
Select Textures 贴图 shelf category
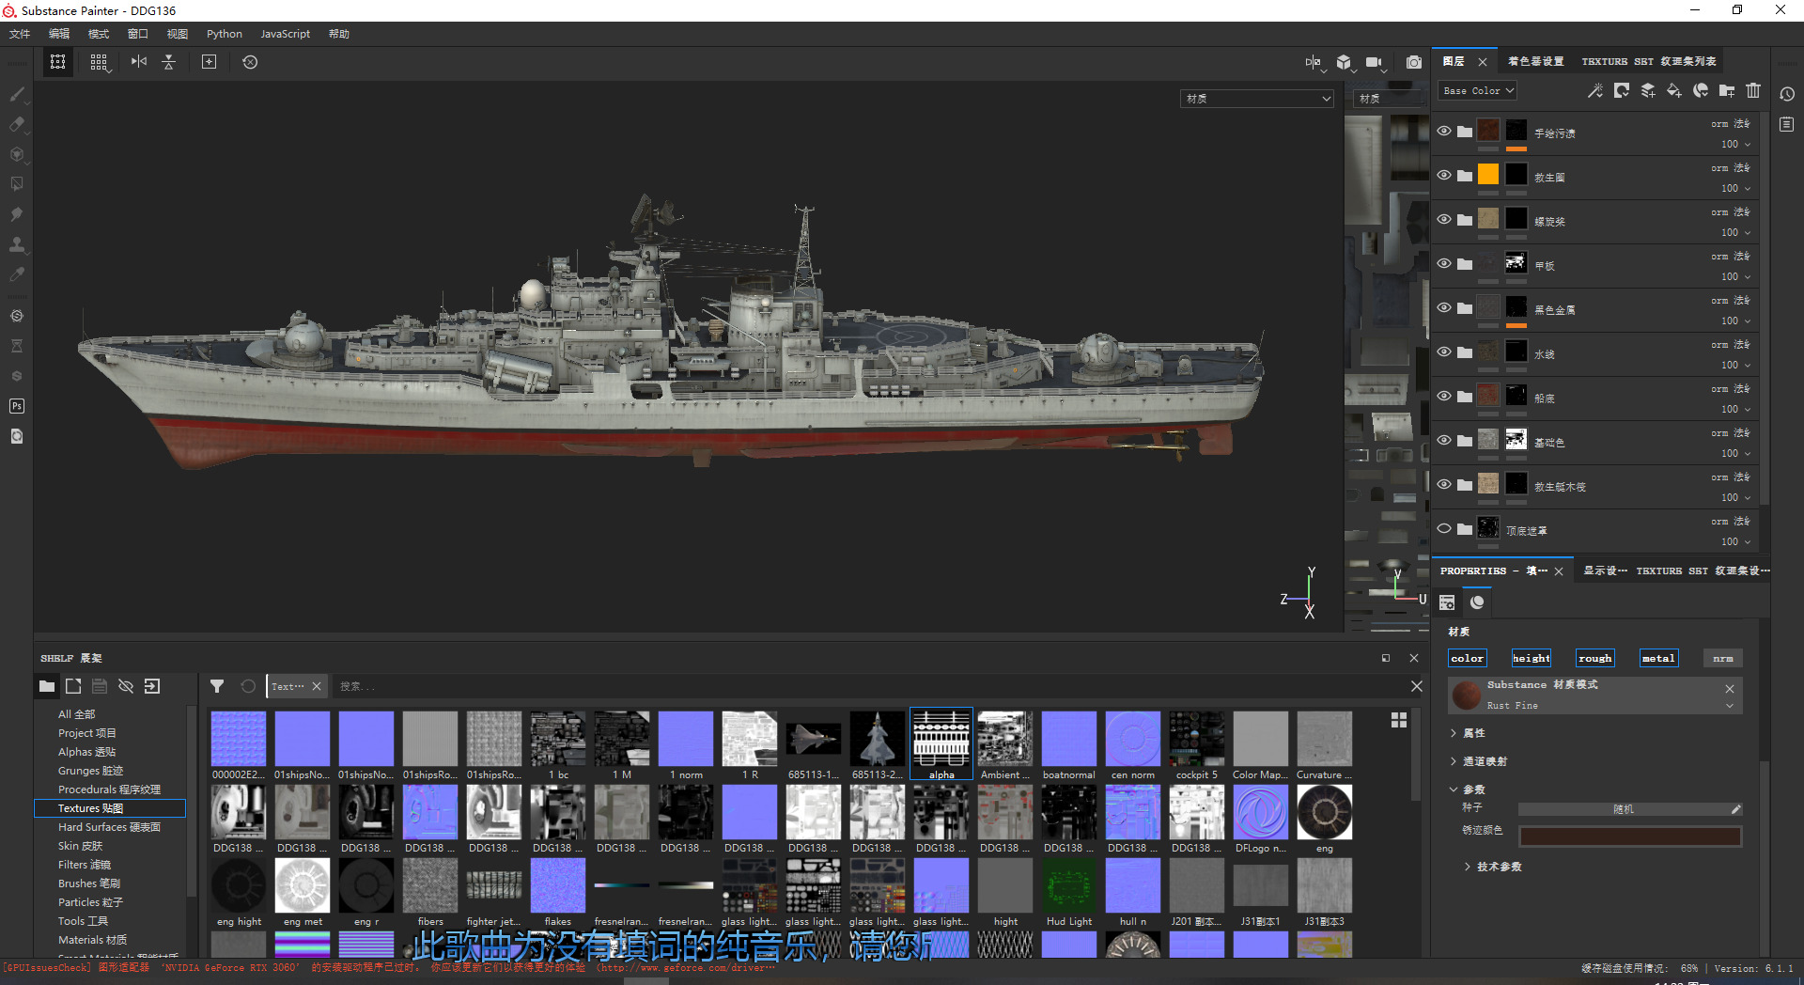tap(110, 808)
